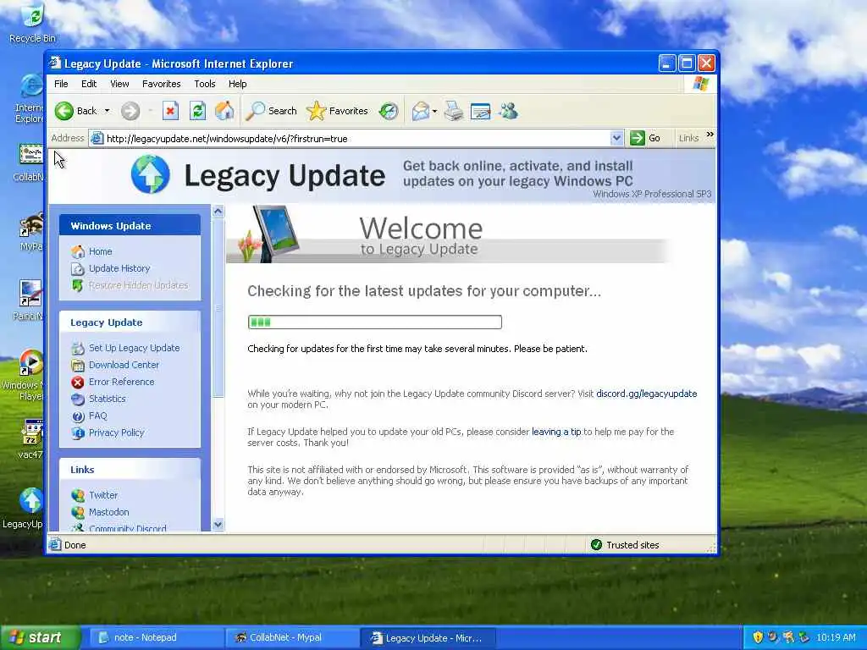The width and height of the screenshot is (867, 650).
Task: Click the Windows XP Professional SP3 text
Action: coord(652,194)
